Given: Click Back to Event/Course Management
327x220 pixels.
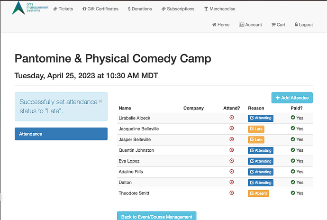Looking at the screenshot, I should point(156,216).
